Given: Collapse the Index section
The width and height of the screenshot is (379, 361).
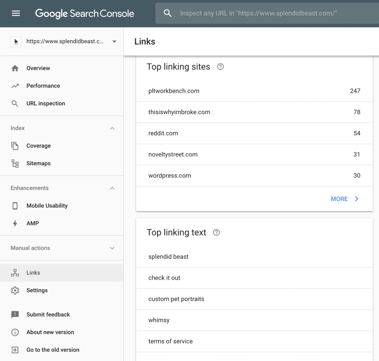Looking at the screenshot, I should point(112,128).
